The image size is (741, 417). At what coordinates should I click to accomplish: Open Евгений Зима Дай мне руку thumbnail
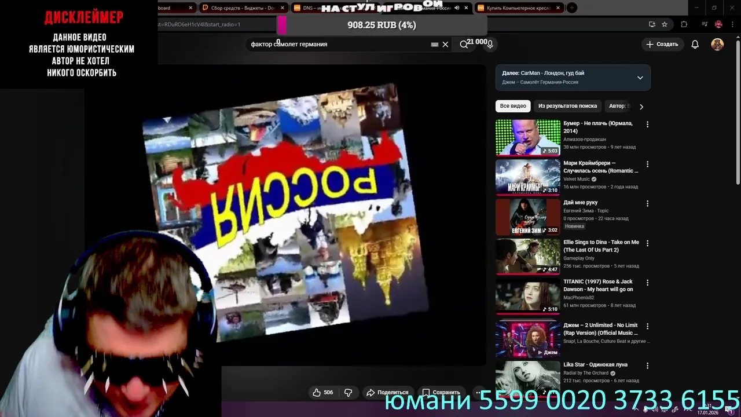(528, 217)
